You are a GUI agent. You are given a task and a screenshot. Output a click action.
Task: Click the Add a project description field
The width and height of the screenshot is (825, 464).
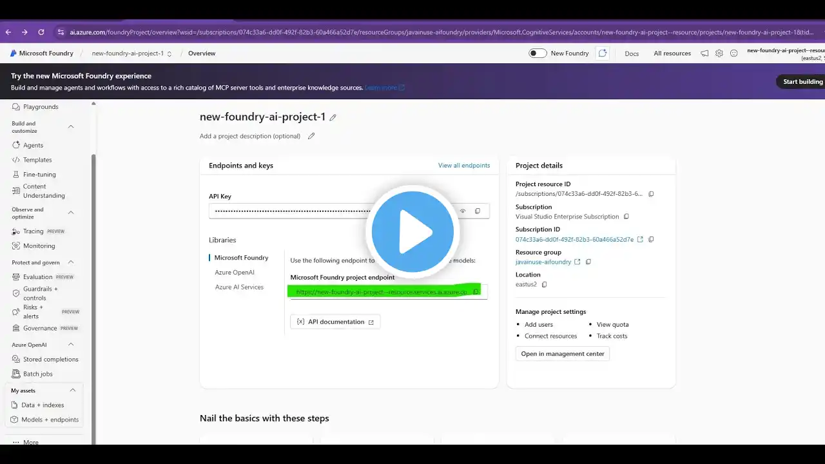click(x=250, y=136)
